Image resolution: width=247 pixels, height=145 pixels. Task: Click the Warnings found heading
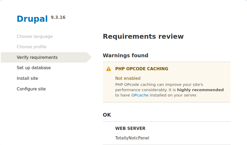point(125,56)
